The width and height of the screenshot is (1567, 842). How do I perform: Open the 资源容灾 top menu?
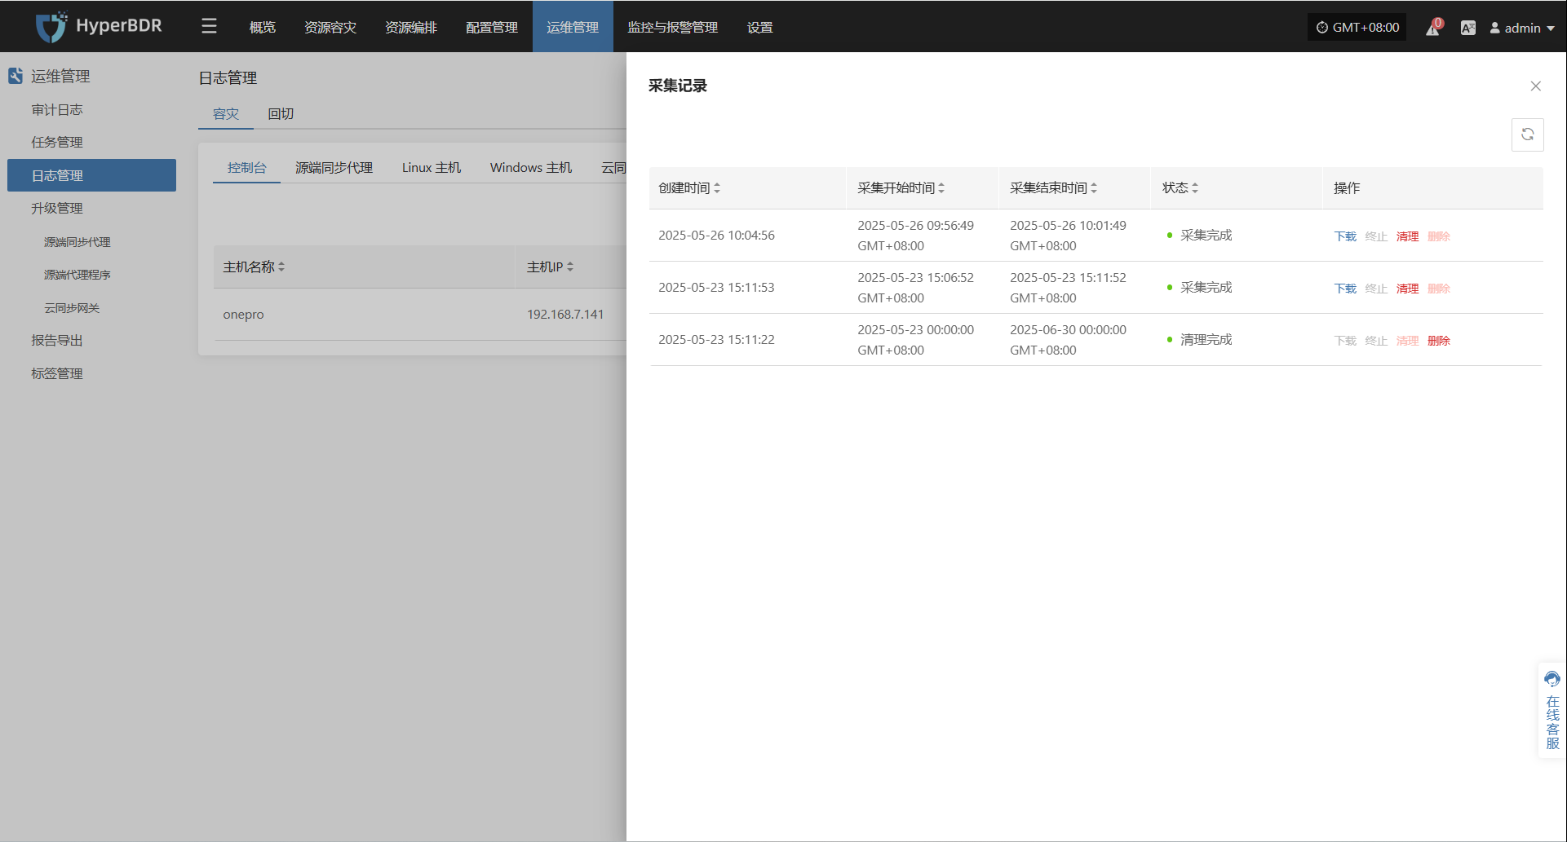pyautogui.click(x=330, y=27)
